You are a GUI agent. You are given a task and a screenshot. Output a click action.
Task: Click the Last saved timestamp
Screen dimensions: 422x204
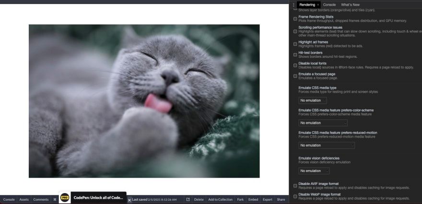pos(154,199)
